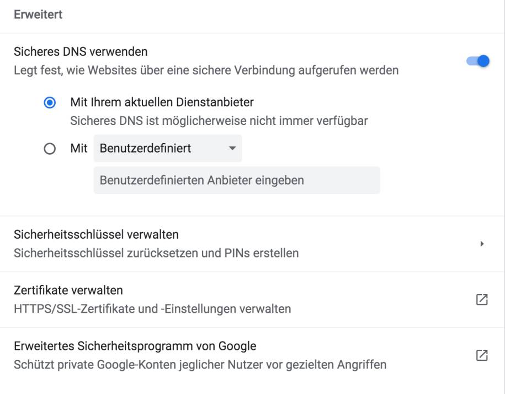Click the Schützt private Google-Konten description
The width and height of the screenshot is (505, 394).
pyautogui.click(x=200, y=365)
